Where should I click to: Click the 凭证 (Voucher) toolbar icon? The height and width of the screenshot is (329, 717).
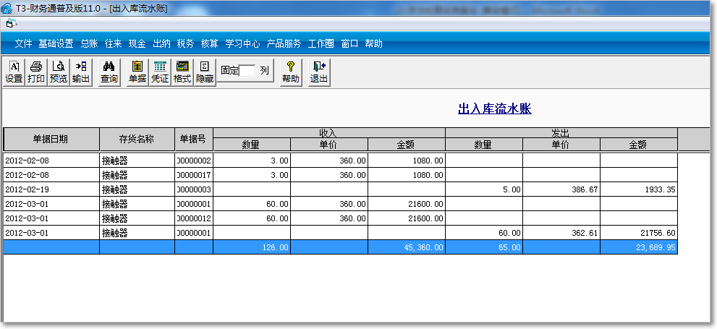(160, 72)
